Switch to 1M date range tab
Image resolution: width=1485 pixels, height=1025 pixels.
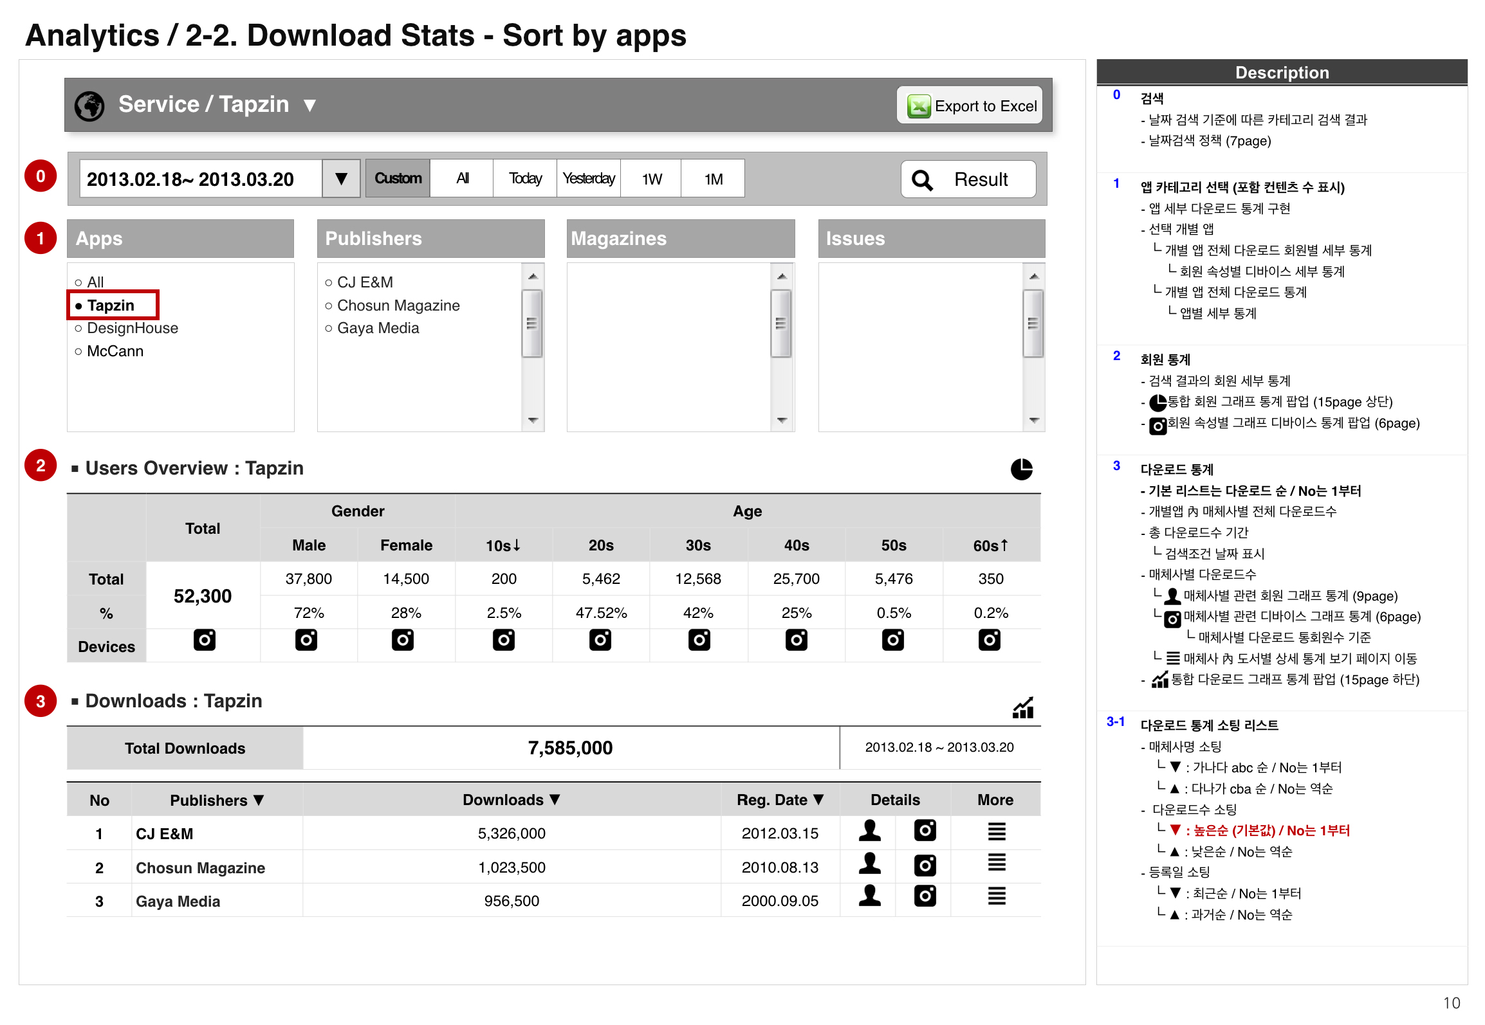pyautogui.click(x=713, y=179)
